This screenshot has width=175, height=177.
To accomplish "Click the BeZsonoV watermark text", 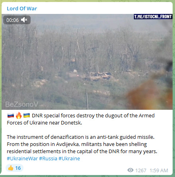I will tap(21, 104).
